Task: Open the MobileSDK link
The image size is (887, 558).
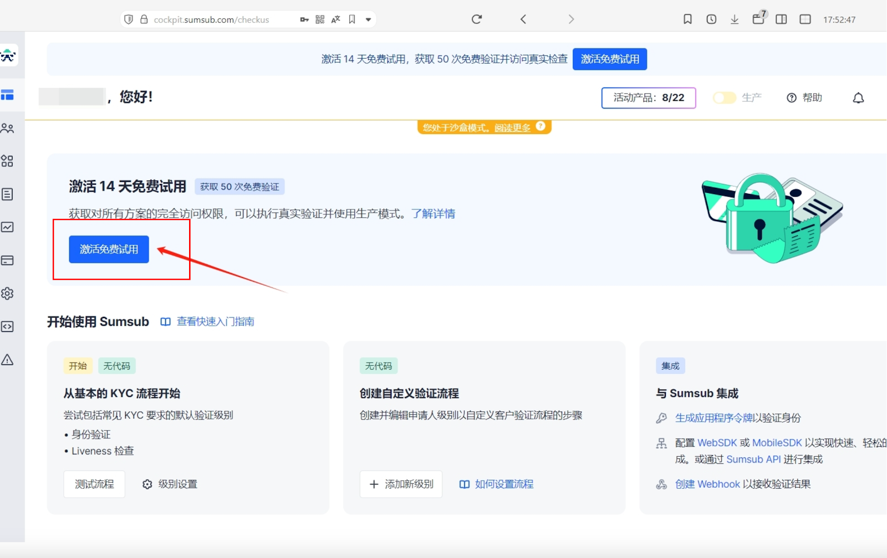Action: (777, 443)
